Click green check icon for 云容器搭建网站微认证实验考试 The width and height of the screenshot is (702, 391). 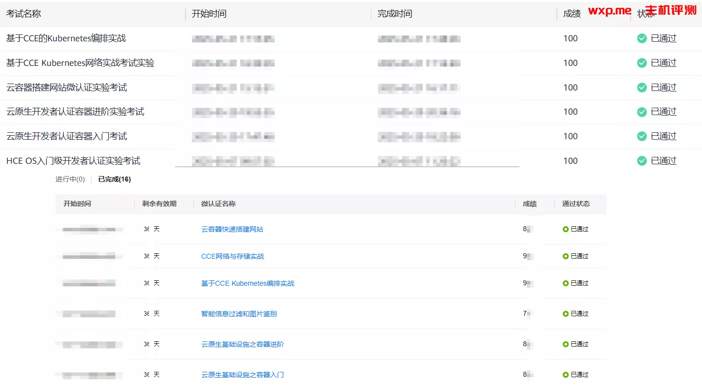pos(642,88)
